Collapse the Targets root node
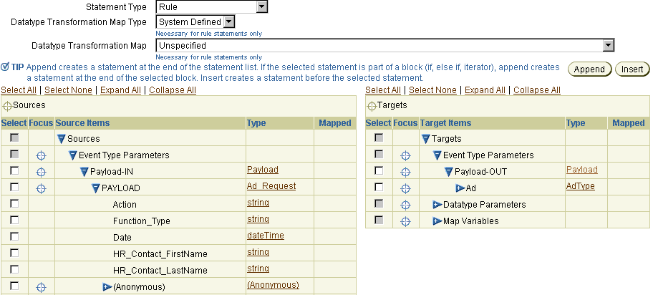The height and width of the screenshot is (295, 653). point(426,139)
